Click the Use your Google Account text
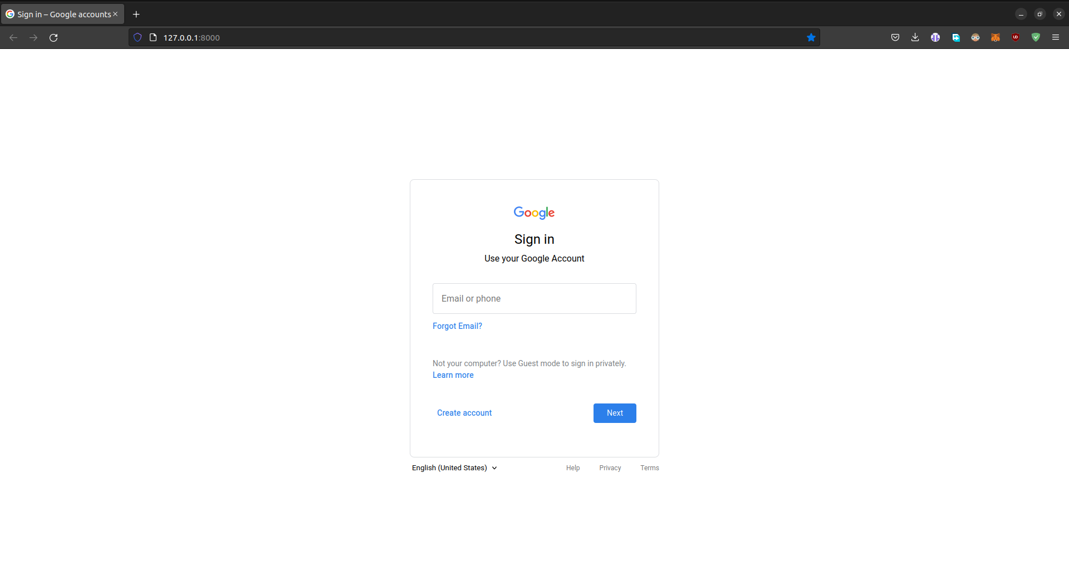1069x586 pixels. tap(534, 259)
